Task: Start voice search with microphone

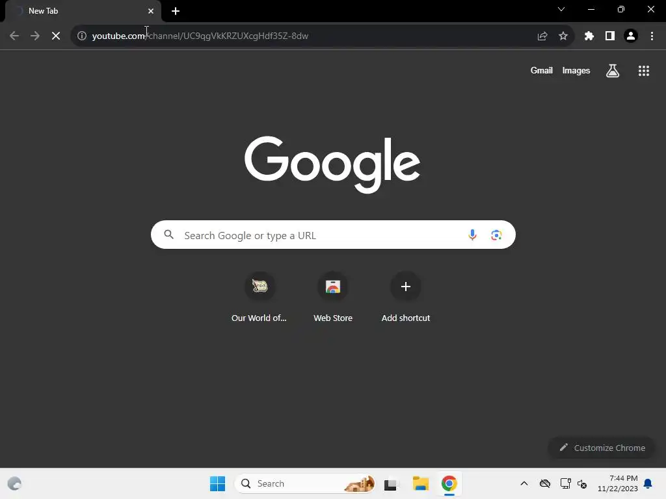Action: tap(472, 235)
